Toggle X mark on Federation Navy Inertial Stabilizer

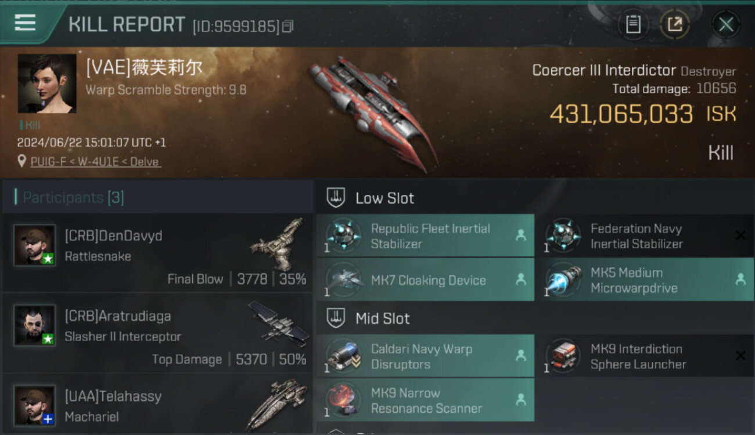740,235
